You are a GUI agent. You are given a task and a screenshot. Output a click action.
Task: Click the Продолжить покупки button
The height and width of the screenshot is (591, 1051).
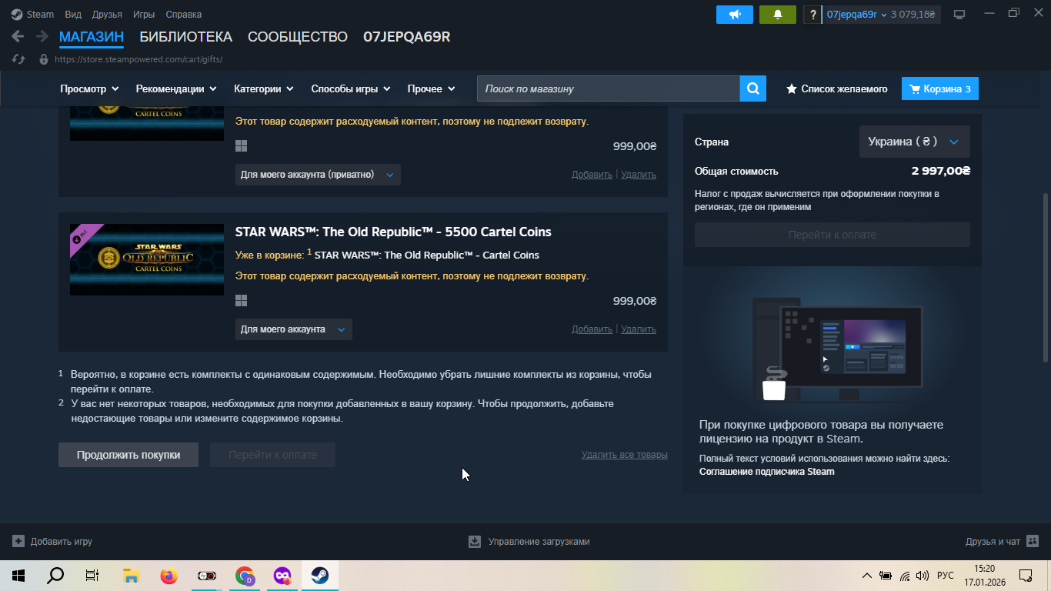coord(128,455)
